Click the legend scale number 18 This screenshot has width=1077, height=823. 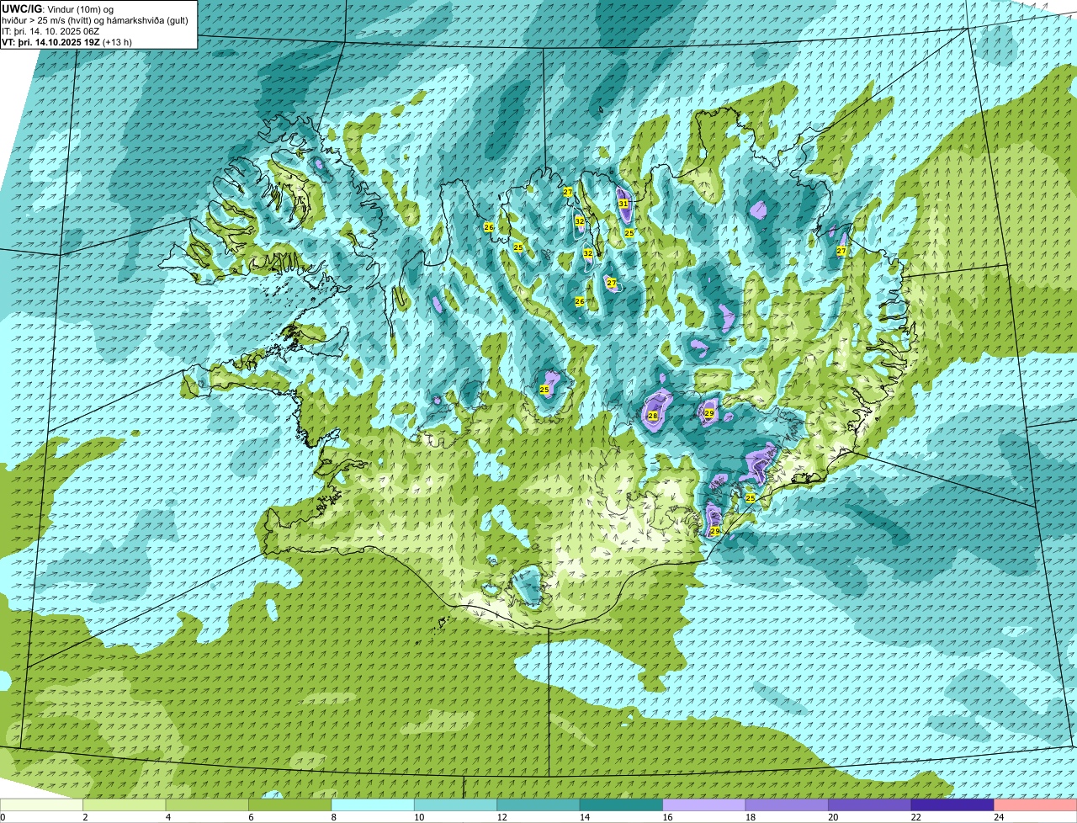[749, 817]
